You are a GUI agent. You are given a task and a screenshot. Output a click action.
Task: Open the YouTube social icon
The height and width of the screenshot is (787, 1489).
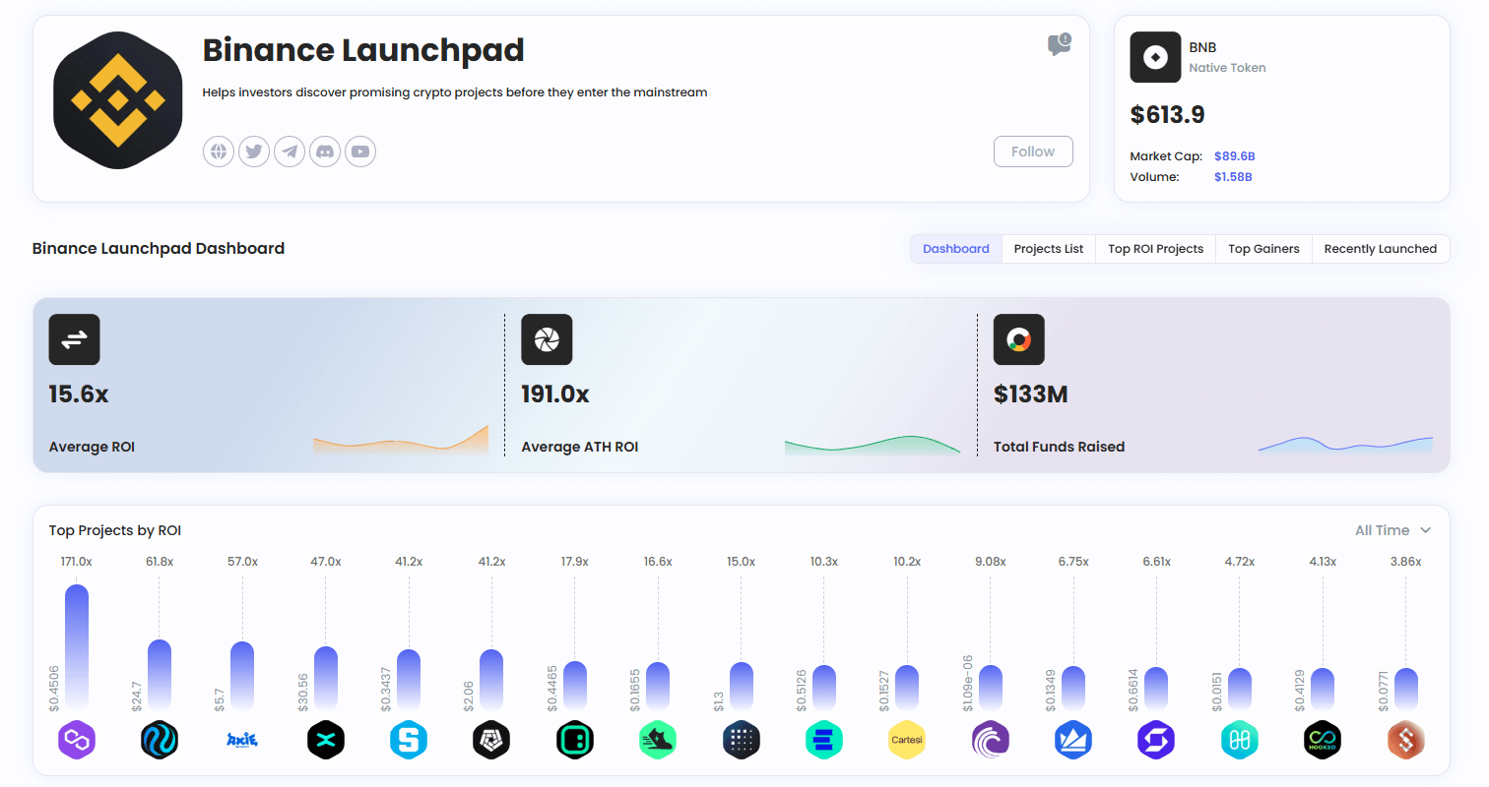click(x=360, y=151)
